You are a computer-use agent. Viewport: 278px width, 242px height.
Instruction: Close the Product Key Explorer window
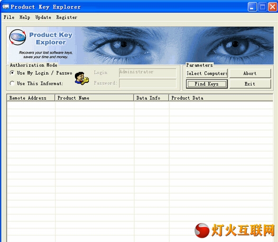(273, 7)
